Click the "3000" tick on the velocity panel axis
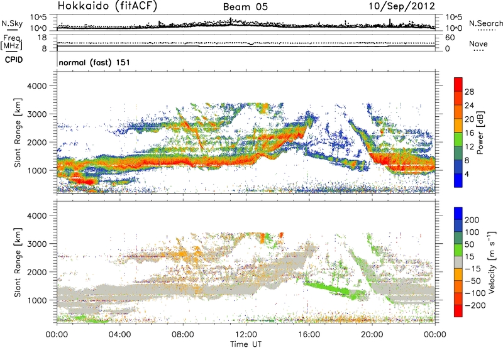Screen dimensions: 503x348 [36, 244]
